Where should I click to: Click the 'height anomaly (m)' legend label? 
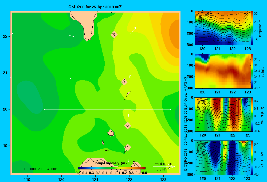tap(111, 163)
